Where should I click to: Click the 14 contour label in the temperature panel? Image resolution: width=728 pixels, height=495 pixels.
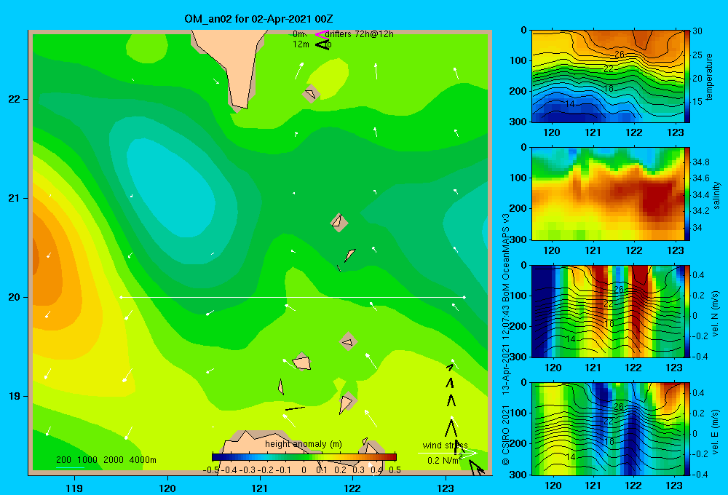[x=571, y=105]
